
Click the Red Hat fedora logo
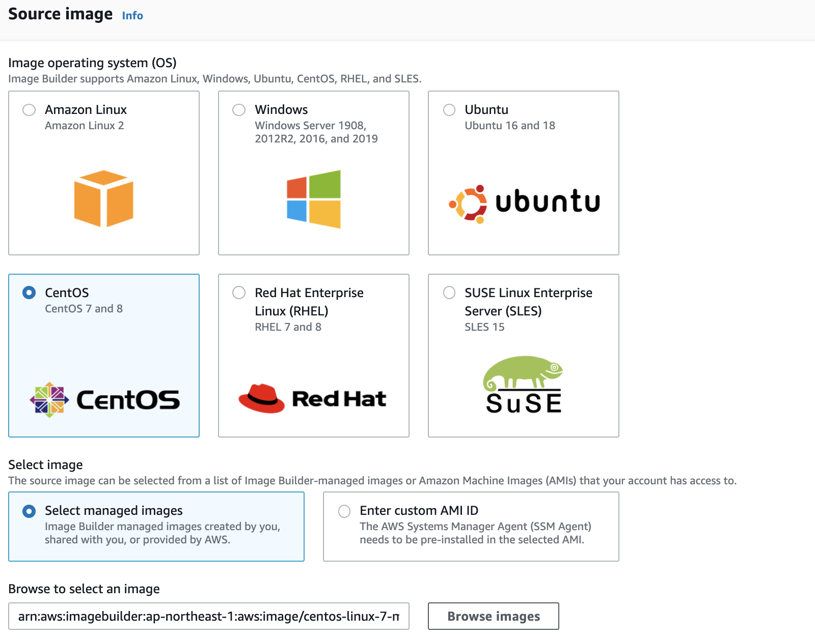tap(312, 398)
